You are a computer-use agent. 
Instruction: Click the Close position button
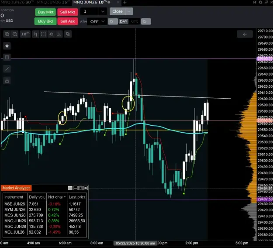coord(117,11)
